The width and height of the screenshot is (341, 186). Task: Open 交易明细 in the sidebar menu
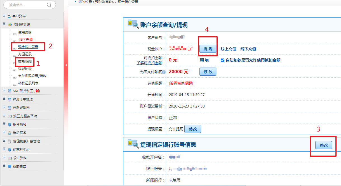click(25, 61)
